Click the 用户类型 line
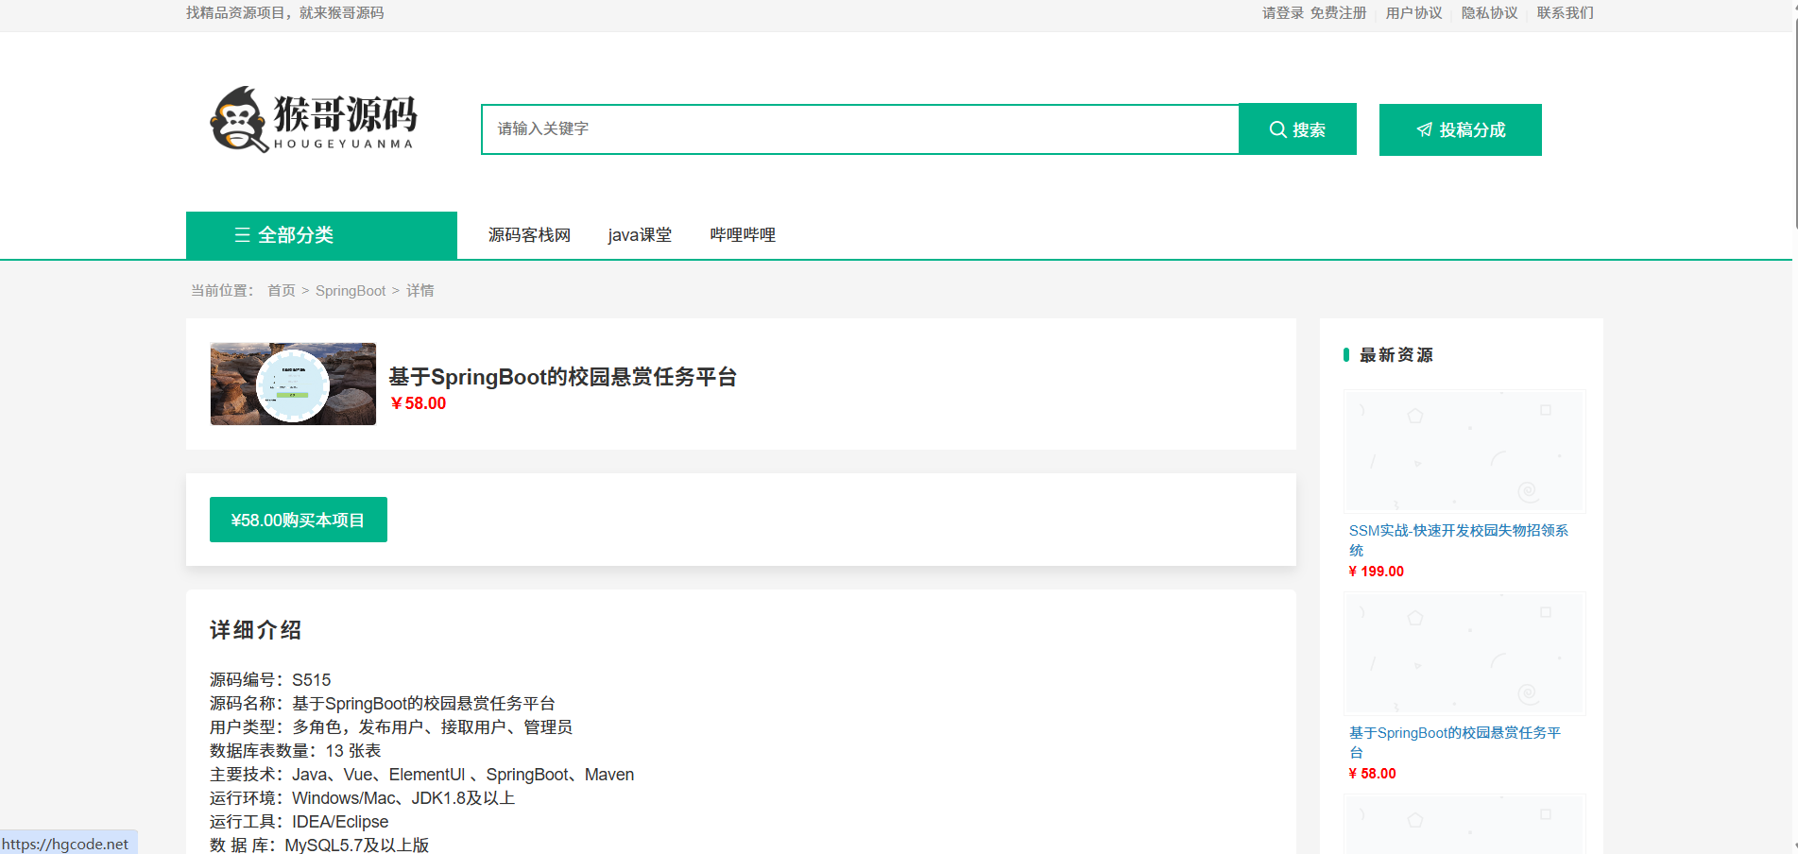 391,727
